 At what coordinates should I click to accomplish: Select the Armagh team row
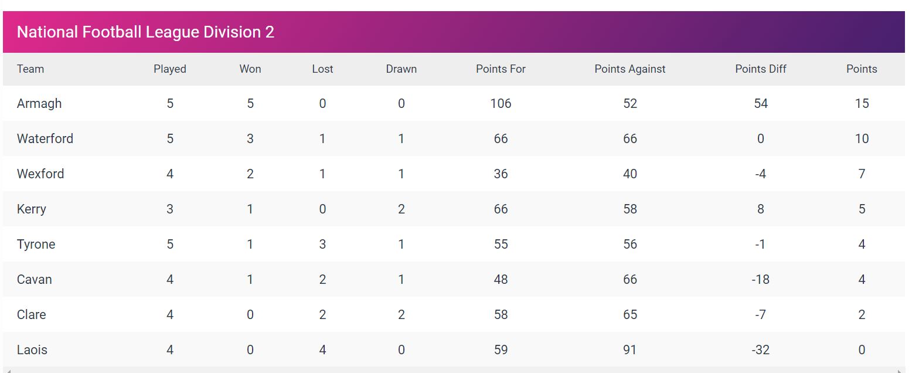point(454,103)
